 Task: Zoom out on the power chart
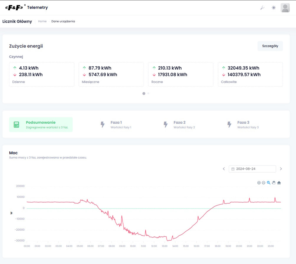pyautogui.click(x=264, y=183)
